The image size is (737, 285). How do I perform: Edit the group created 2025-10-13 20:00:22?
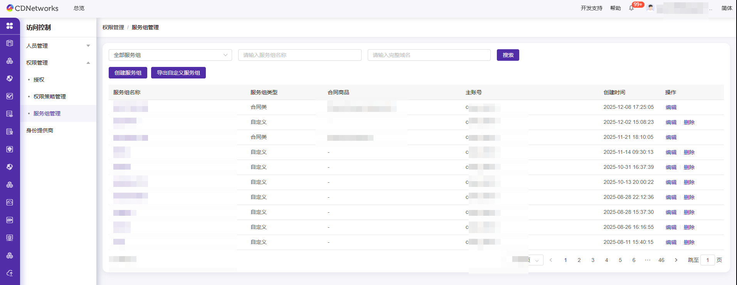[x=671, y=182]
